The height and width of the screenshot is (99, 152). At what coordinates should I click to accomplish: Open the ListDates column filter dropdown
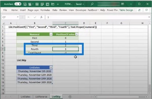point(51,68)
